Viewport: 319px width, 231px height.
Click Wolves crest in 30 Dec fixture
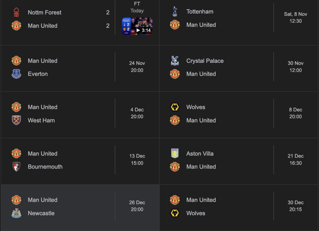tap(175, 213)
